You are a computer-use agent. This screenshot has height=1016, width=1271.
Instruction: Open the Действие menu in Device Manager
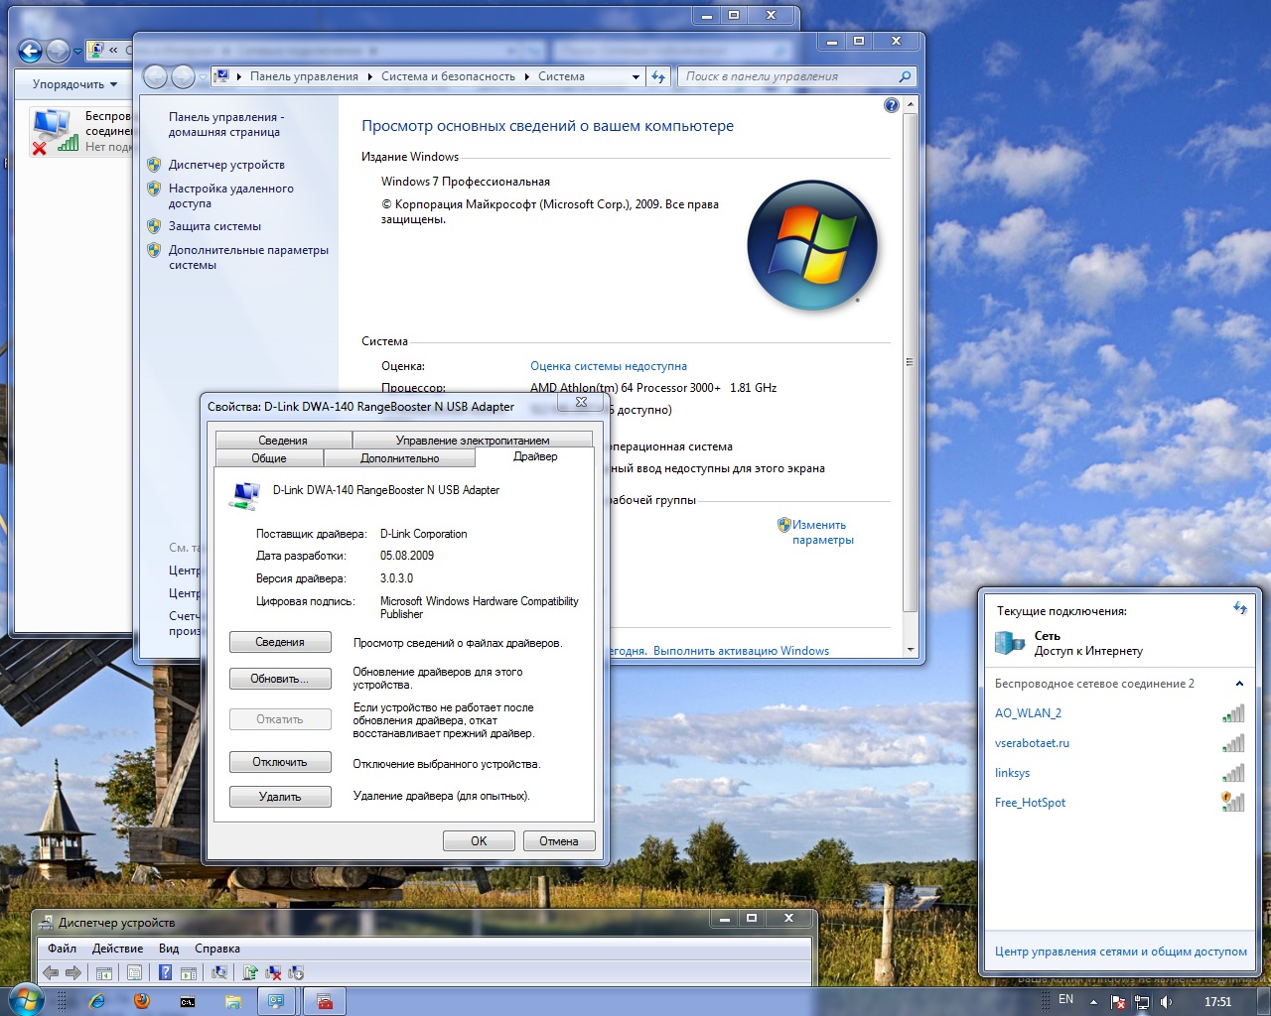pyautogui.click(x=117, y=949)
